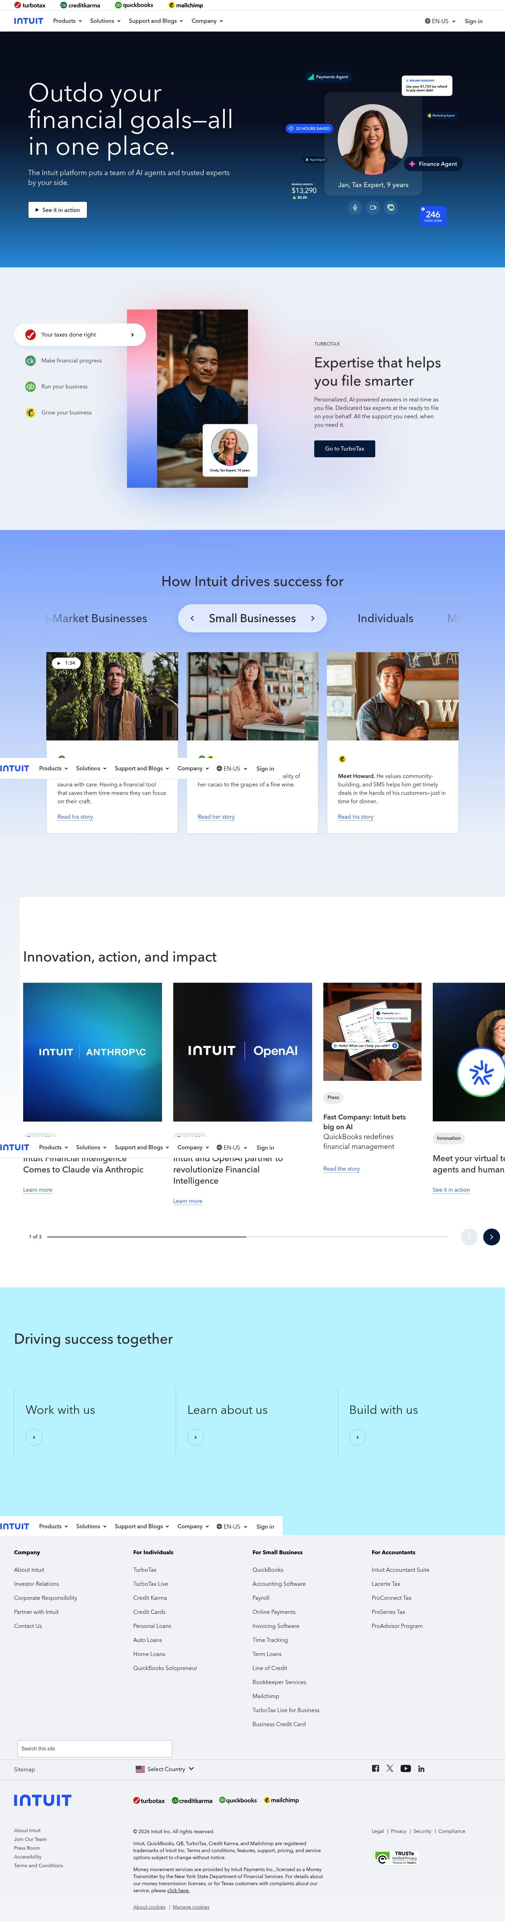
Task: Click the Credit Karma logo beside the footer Intuit logo
Action: tap(193, 1800)
